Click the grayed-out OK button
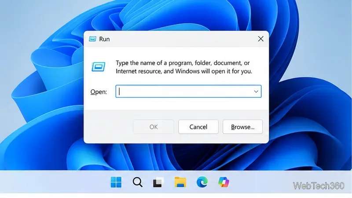The height and width of the screenshot is (198, 352). click(154, 127)
